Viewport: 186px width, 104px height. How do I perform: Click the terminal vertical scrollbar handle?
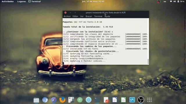click(x=148, y=62)
